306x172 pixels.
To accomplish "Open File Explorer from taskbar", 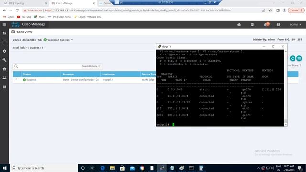I will coord(112,168).
